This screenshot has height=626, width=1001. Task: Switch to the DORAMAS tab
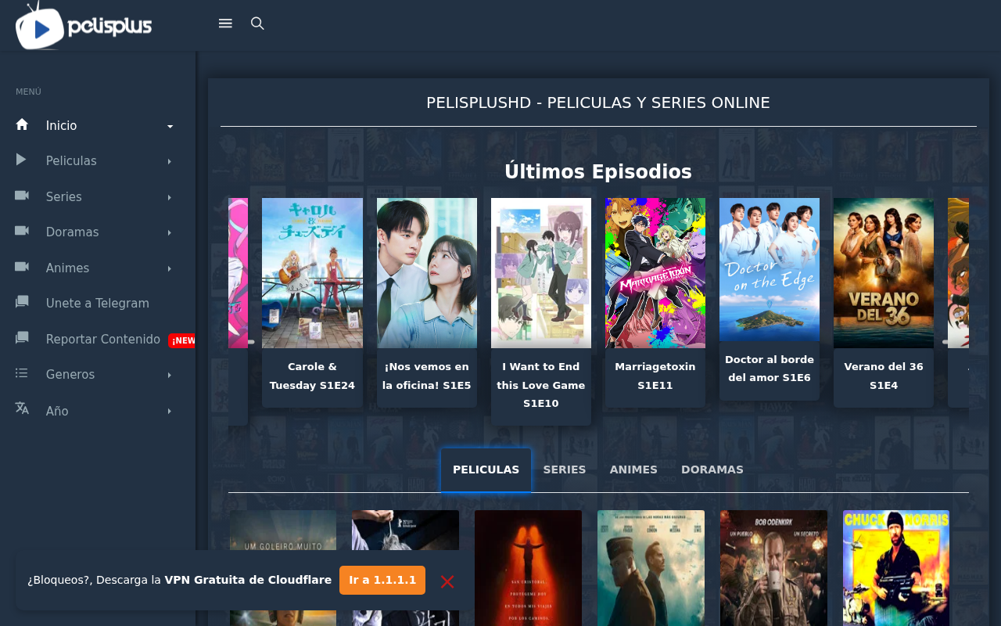[712, 469]
